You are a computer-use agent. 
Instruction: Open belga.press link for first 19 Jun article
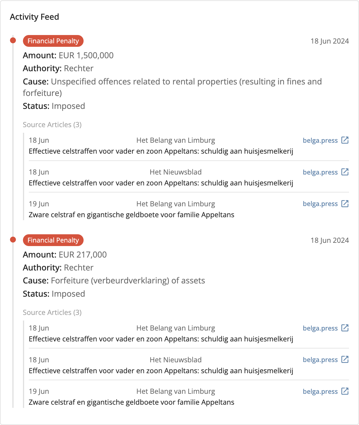click(x=320, y=204)
